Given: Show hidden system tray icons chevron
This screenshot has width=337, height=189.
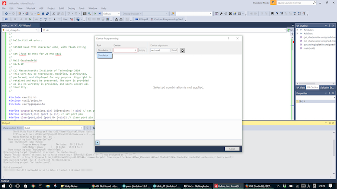Looking at the screenshot, I should [278, 186].
